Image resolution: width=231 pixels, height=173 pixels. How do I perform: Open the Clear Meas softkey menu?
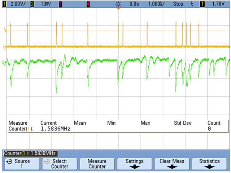point(172,164)
